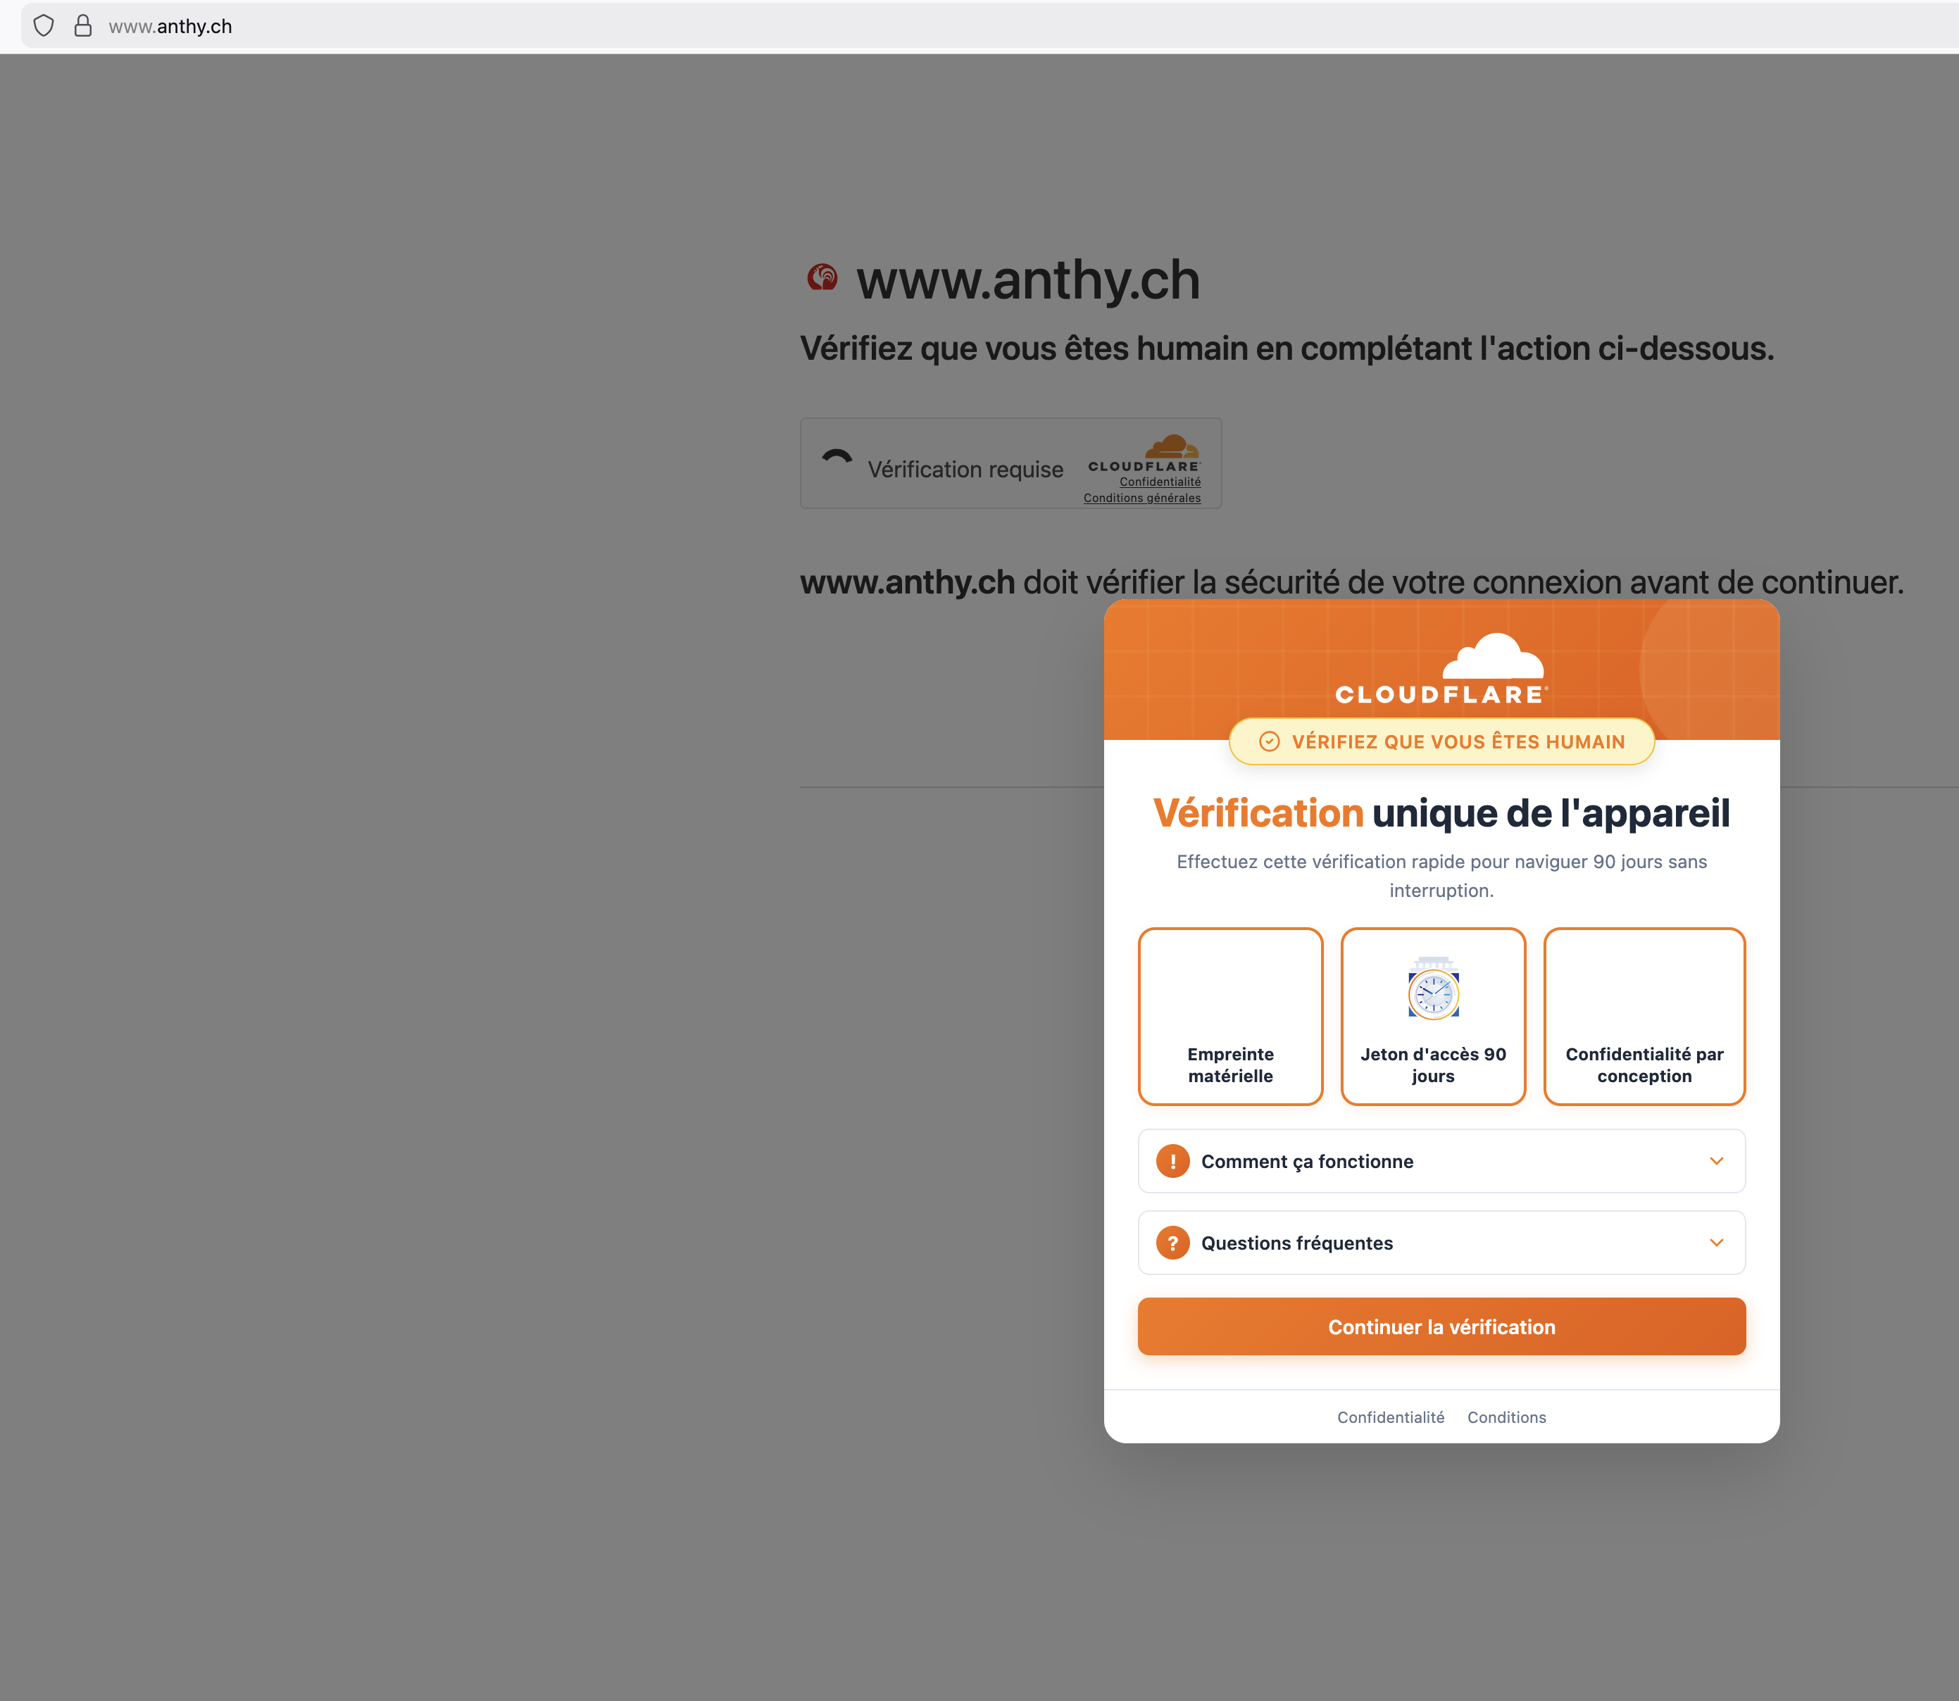Image resolution: width=1959 pixels, height=1701 pixels.
Task: Click the Cloudflare cloud logo in widget
Action: point(1171,447)
